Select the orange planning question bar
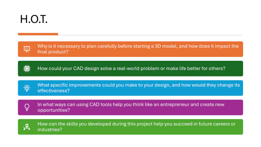This screenshot has height=147, width=261. point(130,49)
